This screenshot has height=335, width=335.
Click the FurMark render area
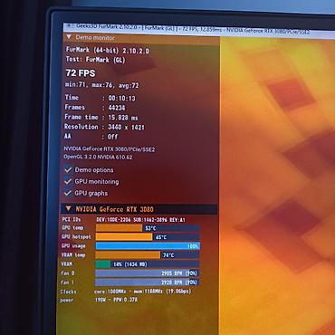tap(277, 186)
